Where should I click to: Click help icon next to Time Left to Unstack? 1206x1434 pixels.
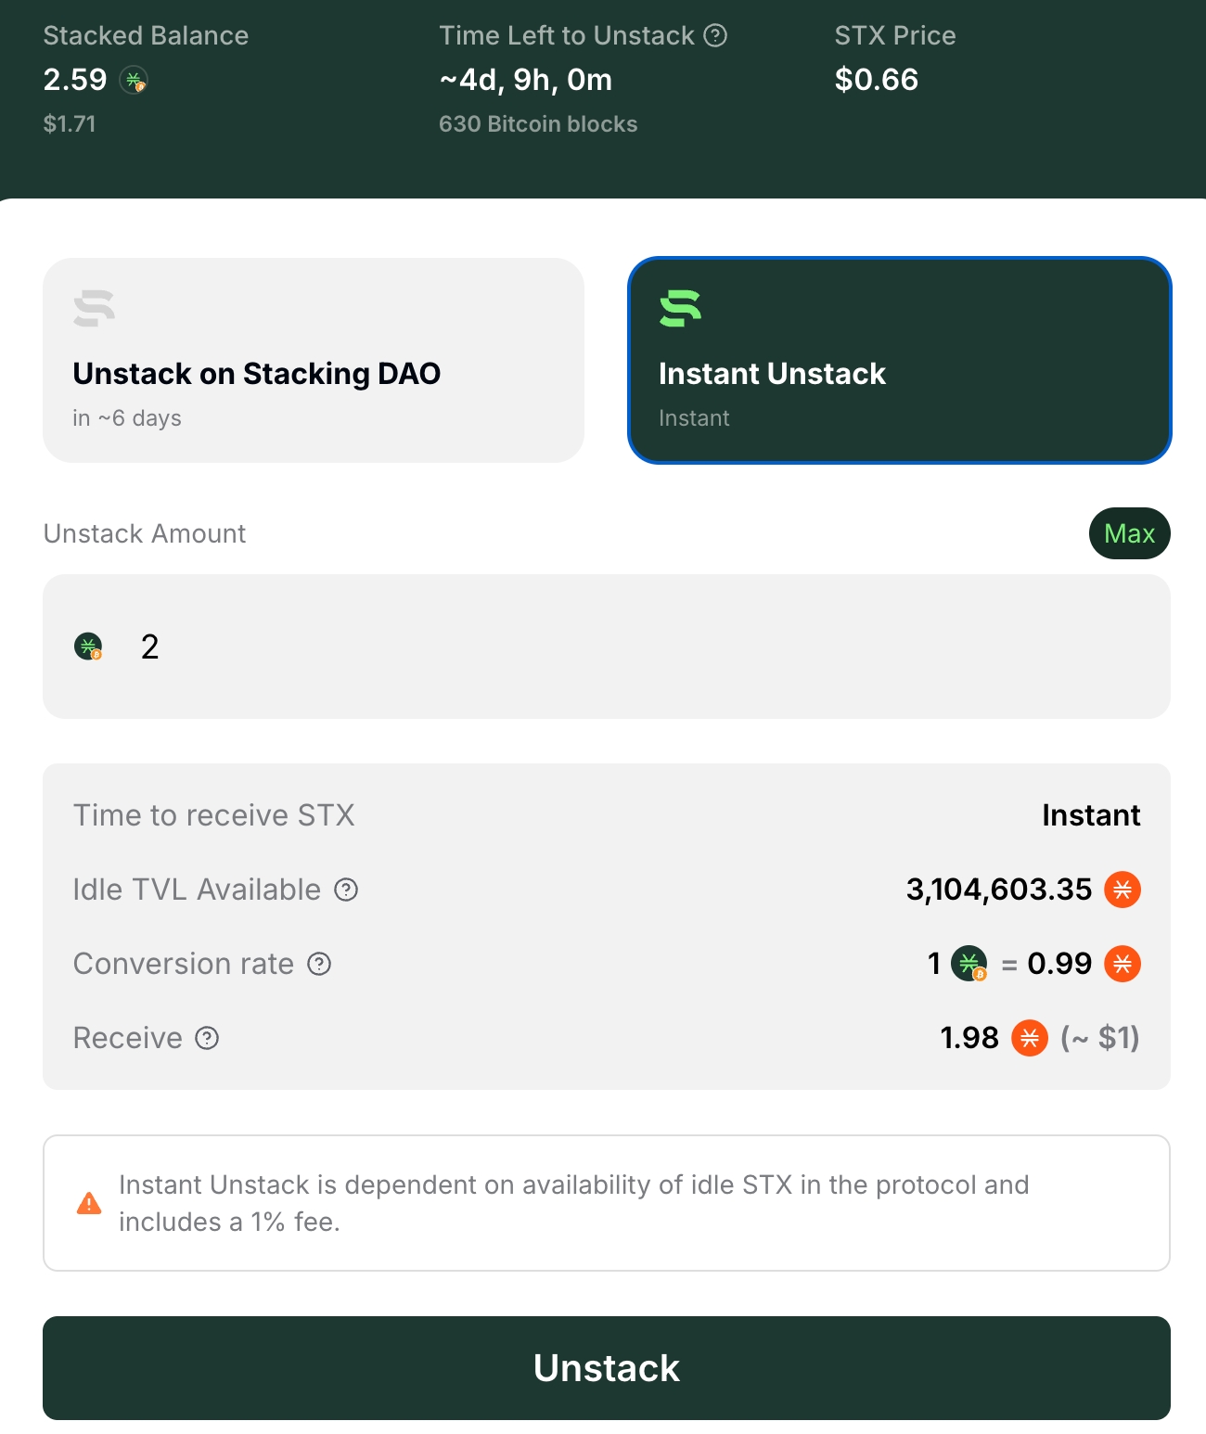(715, 35)
